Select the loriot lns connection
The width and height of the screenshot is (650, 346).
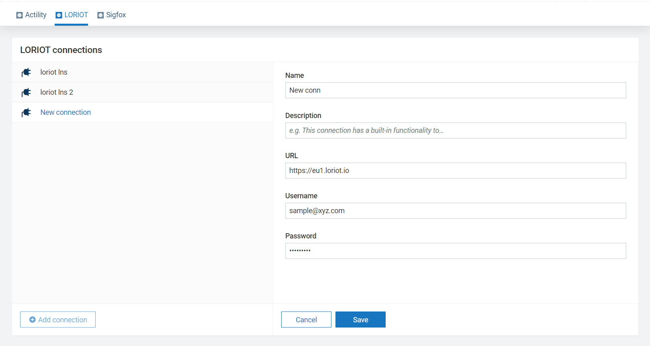(x=54, y=72)
